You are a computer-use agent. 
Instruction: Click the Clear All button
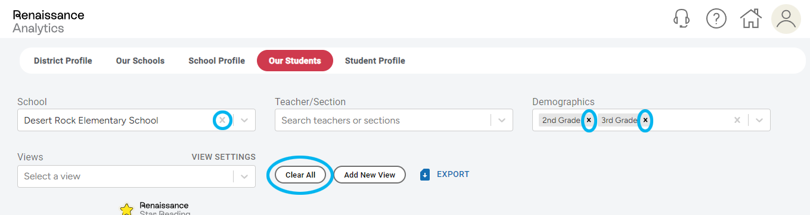coord(300,175)
